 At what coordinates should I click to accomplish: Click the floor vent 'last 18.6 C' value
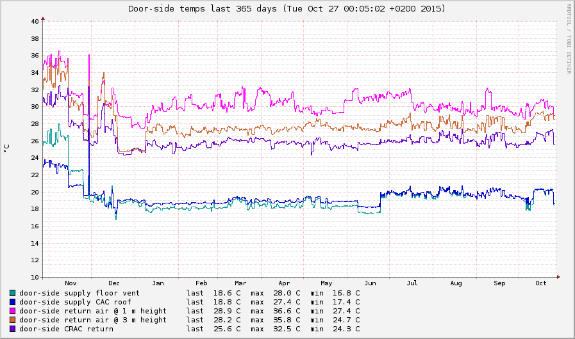pos(213,293)
